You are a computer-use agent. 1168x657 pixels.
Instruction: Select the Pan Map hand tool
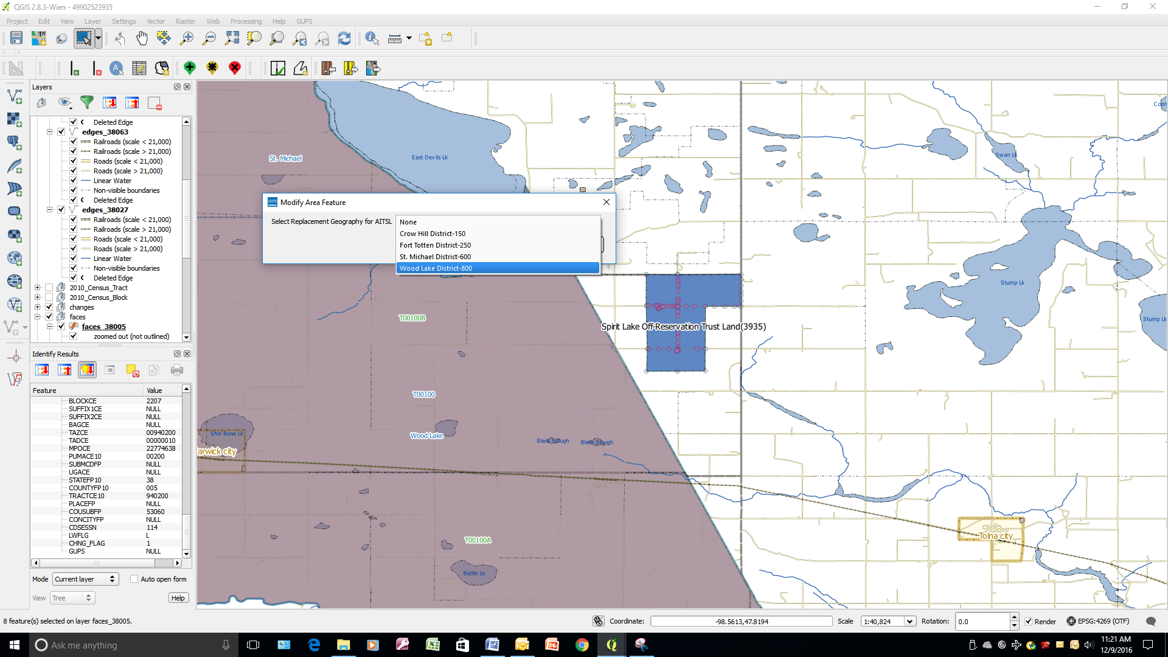coord(142,38)
